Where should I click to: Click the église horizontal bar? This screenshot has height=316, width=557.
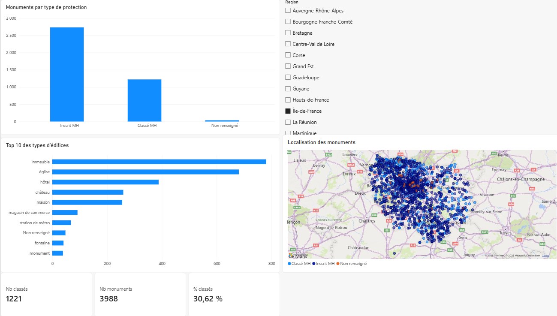tap(145, 172)
